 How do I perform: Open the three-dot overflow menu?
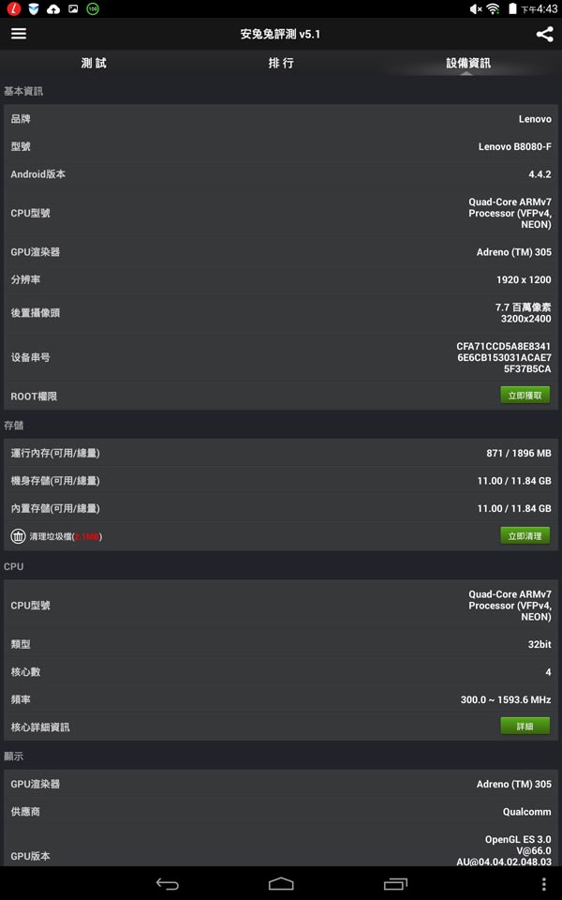(544, 884)
